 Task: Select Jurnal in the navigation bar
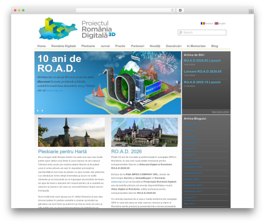(105, 46)
